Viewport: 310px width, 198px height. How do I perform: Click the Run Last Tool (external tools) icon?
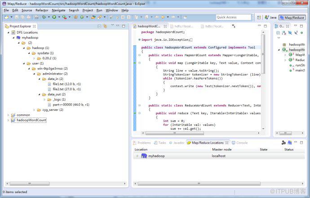tap(64, 17)
